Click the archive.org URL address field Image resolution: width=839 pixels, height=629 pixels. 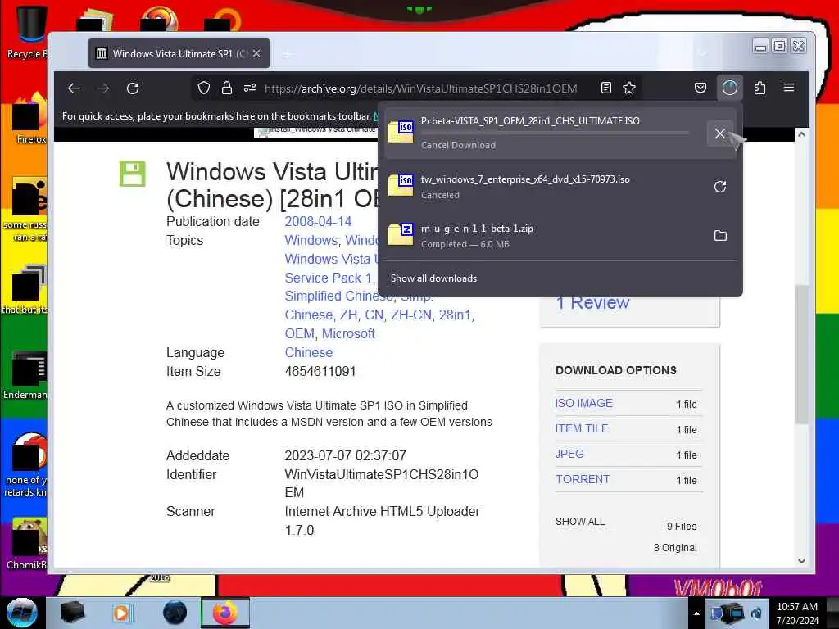(420, 88)
